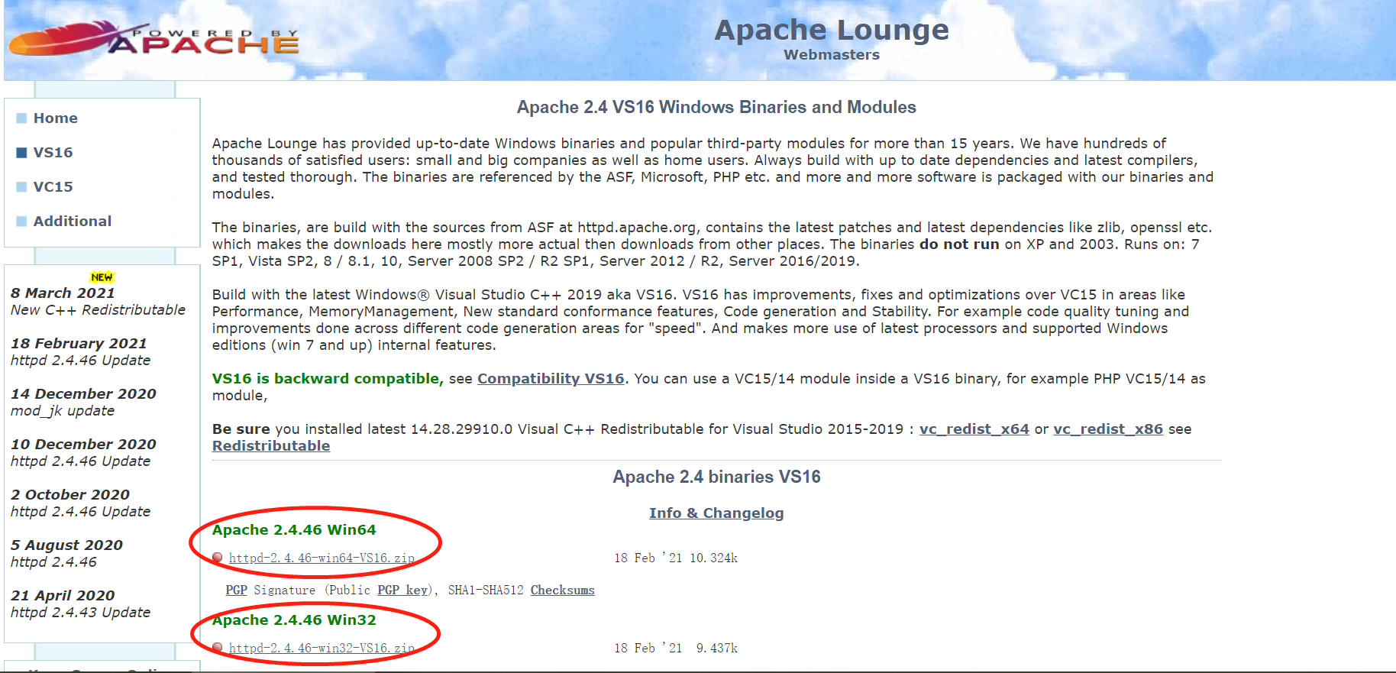Open the public PGP key link
This screenshot has width=1396, height=673.
pyautogui.click(x=402, y=590)
